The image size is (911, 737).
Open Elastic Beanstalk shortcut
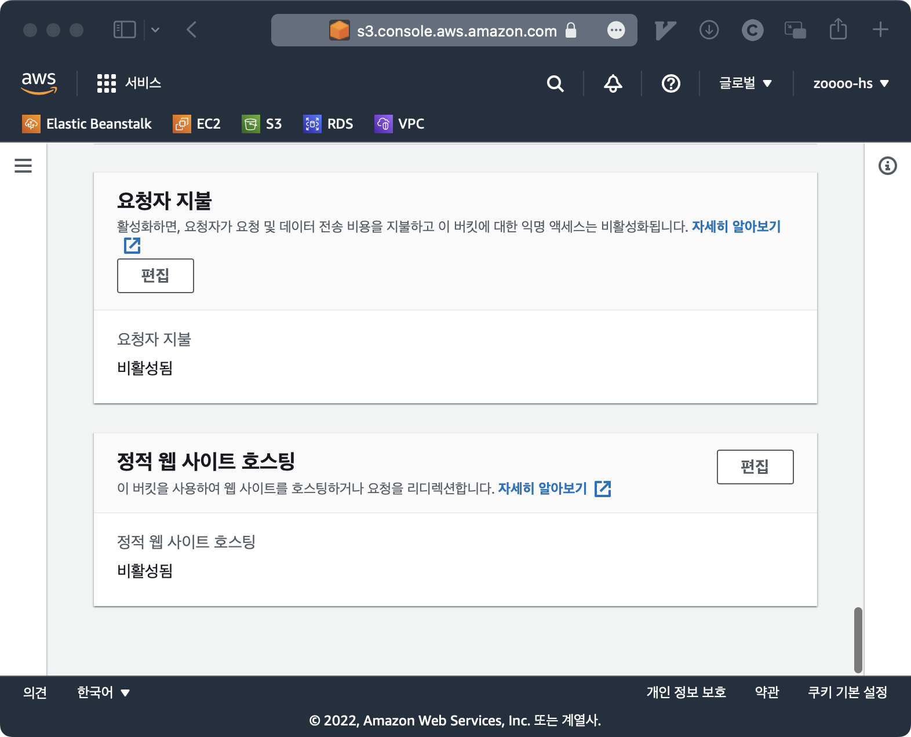point(87,123)
